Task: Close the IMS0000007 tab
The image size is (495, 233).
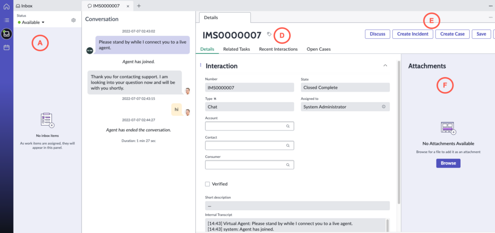Action: click(128, 6)
